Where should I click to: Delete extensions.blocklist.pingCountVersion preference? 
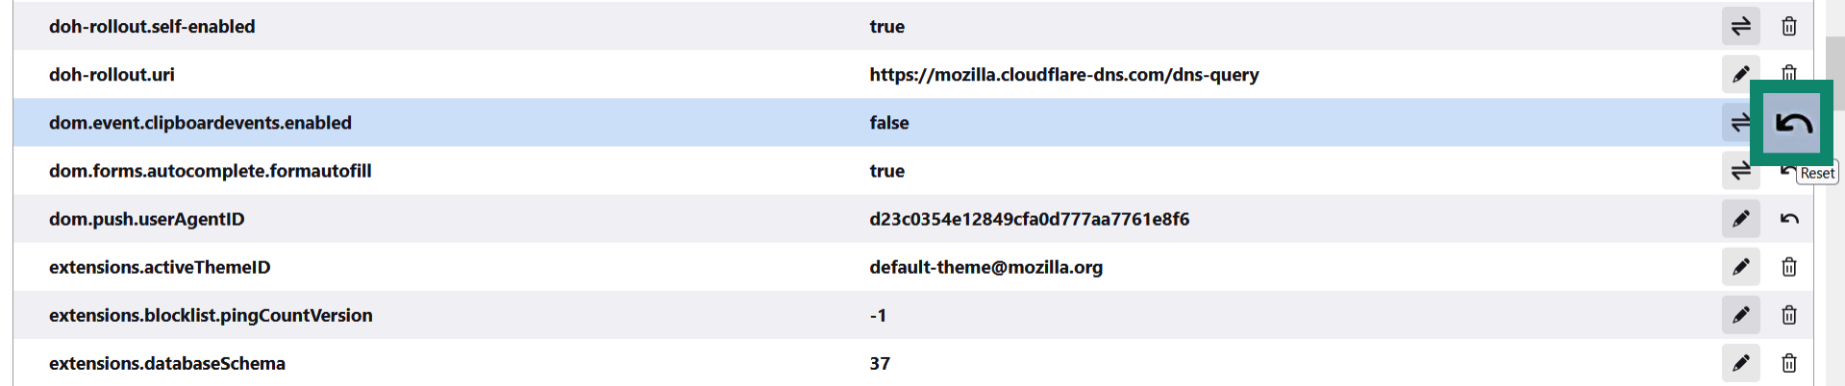(x=1788, y=315)
